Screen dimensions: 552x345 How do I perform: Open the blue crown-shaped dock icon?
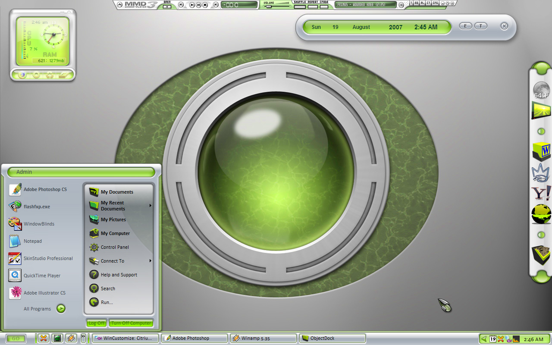pos(541,173)
